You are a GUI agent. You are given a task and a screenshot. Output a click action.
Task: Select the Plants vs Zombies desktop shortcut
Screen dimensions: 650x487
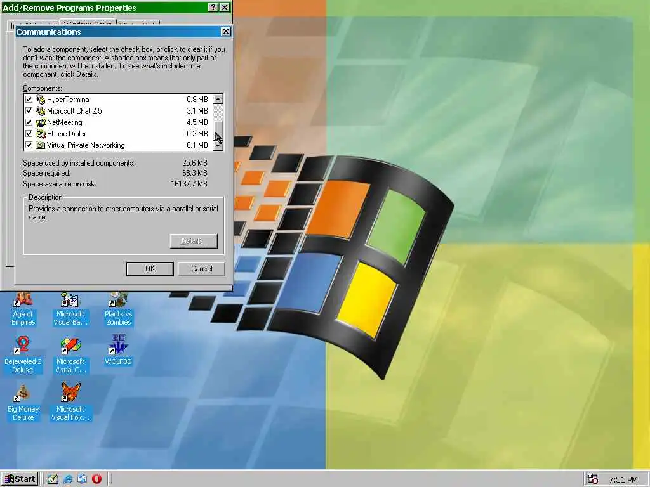[119, 309]
